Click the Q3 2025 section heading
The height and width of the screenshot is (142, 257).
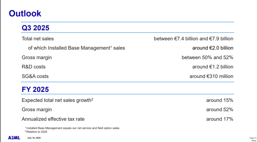point(35,28)
